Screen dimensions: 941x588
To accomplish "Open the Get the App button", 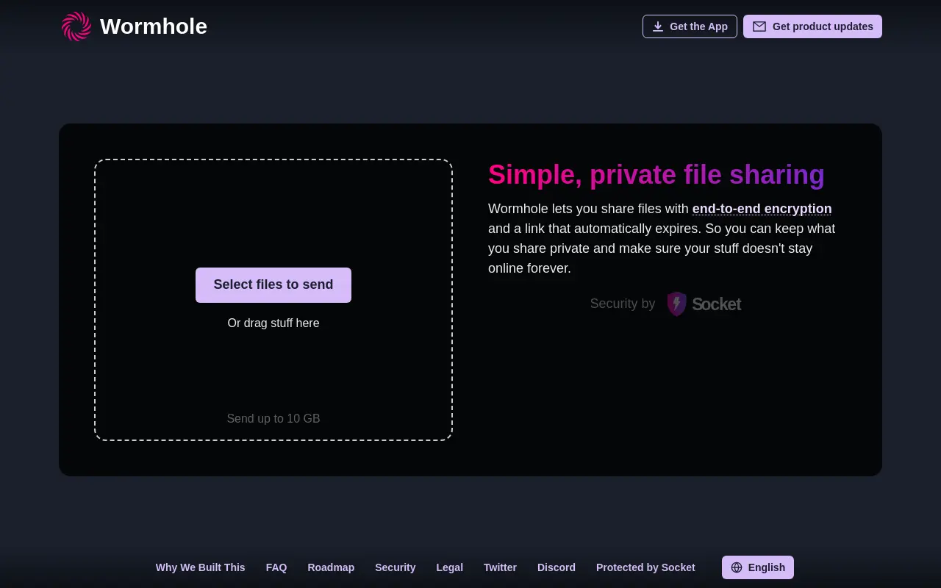I will [x=690, y=26].
